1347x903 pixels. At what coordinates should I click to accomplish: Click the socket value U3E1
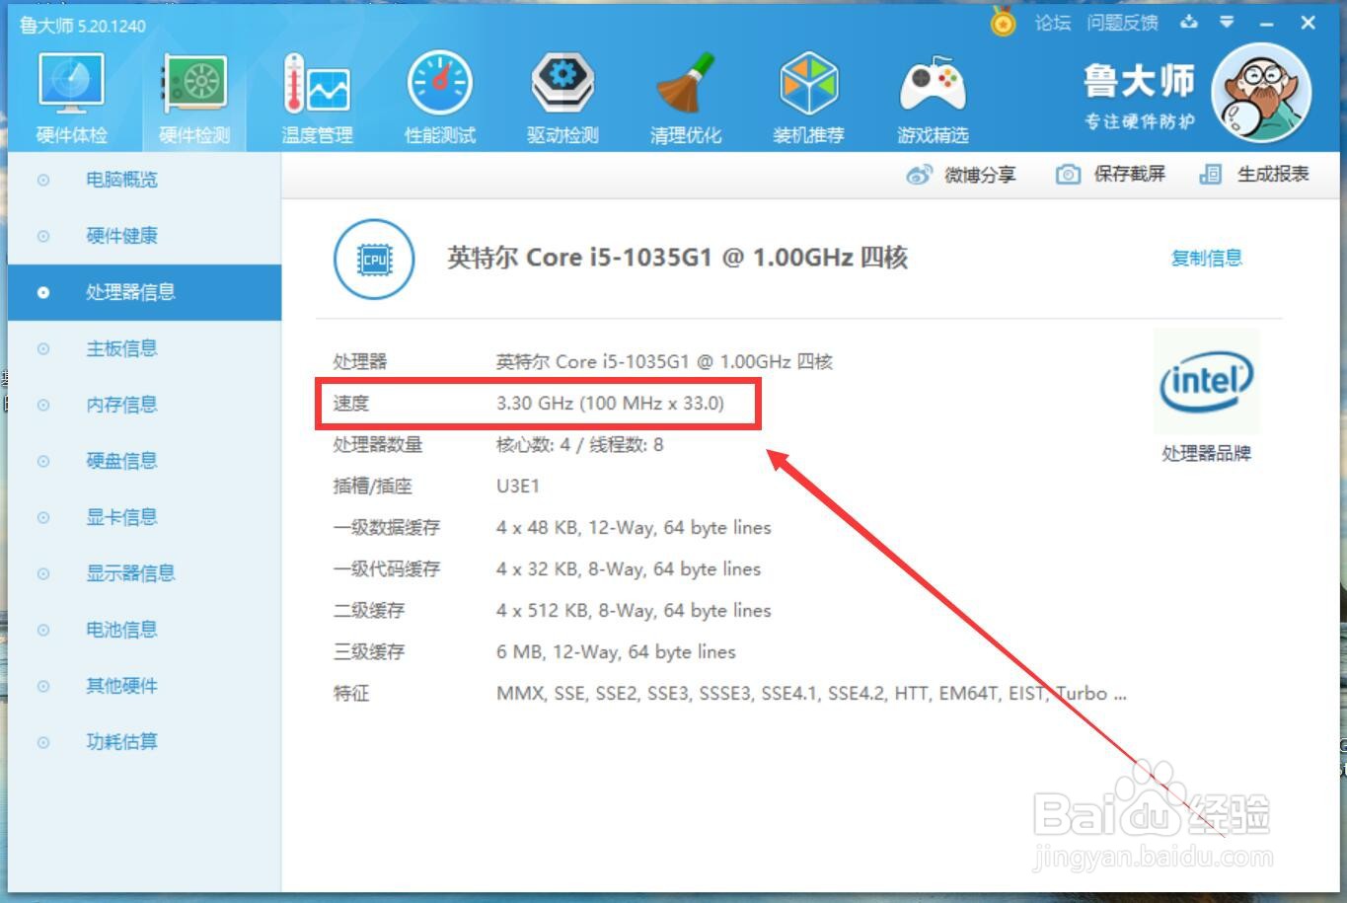[517, 486]
